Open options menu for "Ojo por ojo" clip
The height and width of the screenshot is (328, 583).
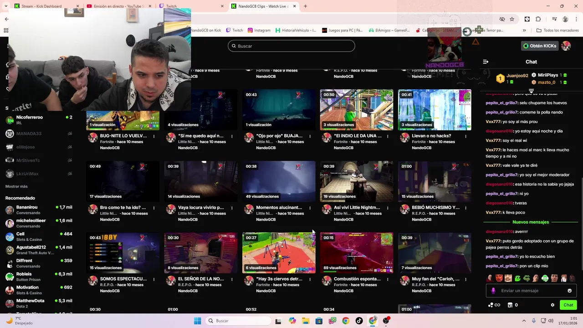point(310,136)
